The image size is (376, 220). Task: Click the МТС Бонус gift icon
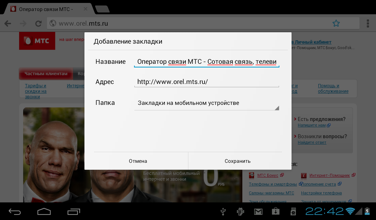pyautogui.click(x=252, y=176)
